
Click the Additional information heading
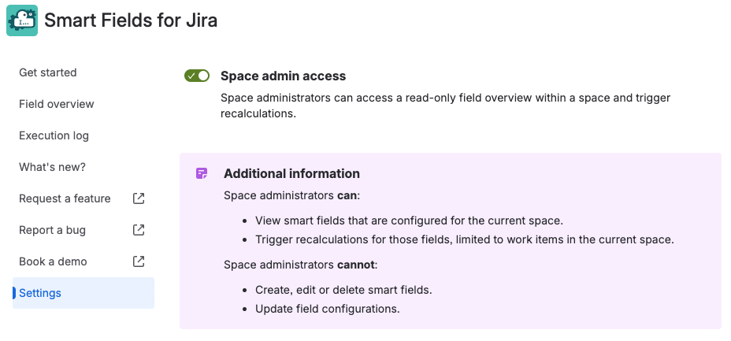coord(291,173)
